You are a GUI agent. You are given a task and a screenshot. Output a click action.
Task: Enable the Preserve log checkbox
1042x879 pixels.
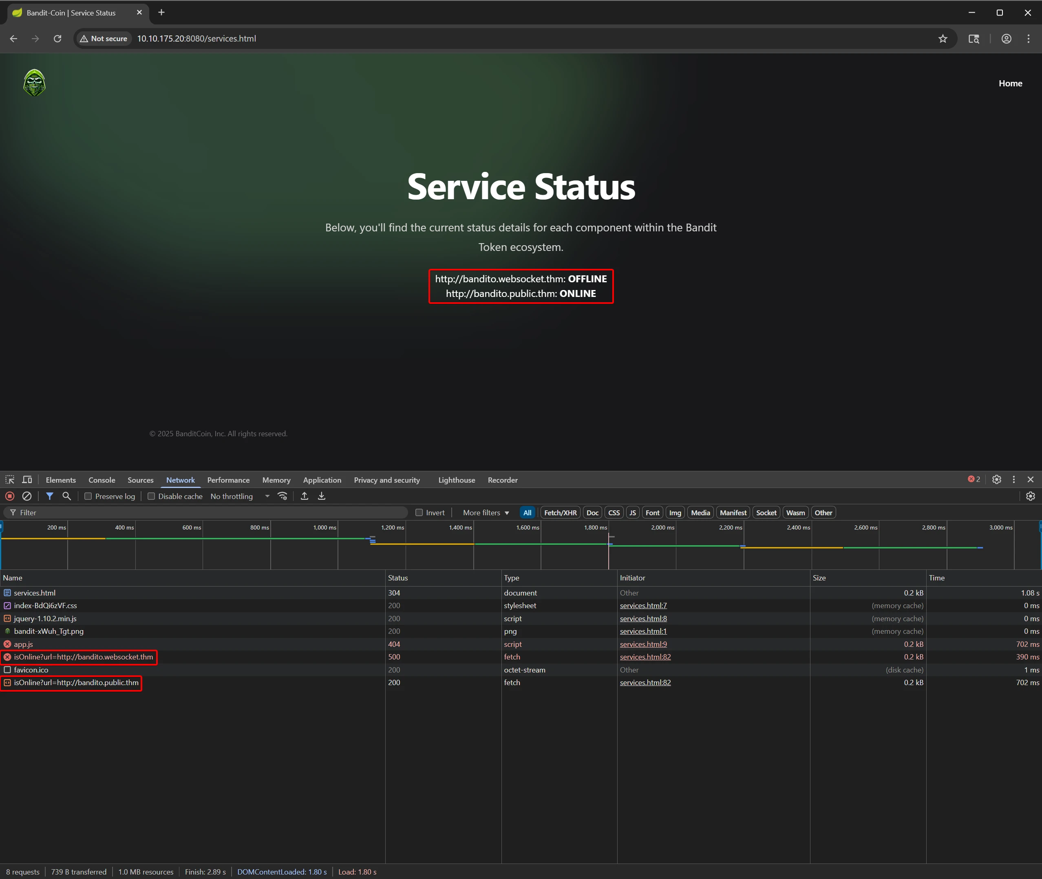[x=88, y=496]
